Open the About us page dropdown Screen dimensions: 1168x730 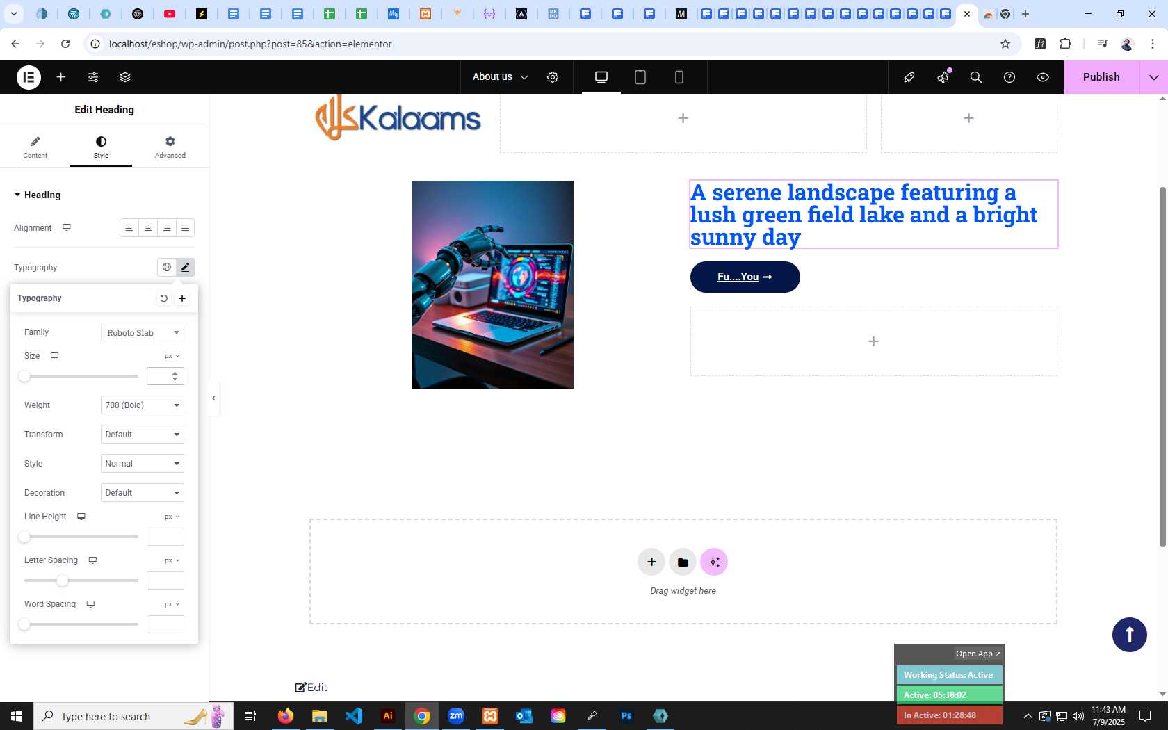point(500,77)
